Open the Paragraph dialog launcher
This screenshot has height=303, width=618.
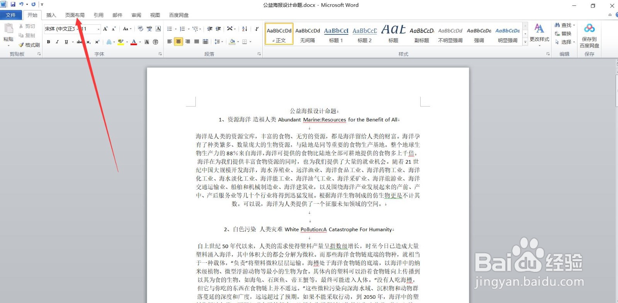click(x=259, y=54)
